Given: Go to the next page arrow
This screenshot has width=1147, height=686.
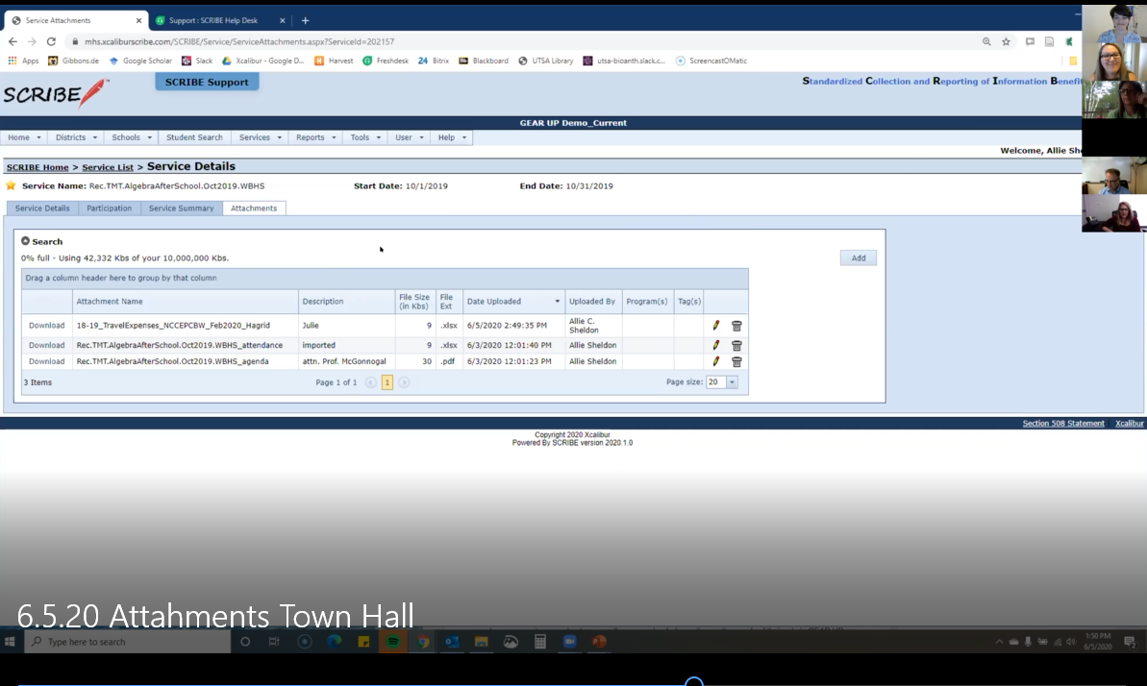Looking at the screenshot, I should (x=404, y=382).
